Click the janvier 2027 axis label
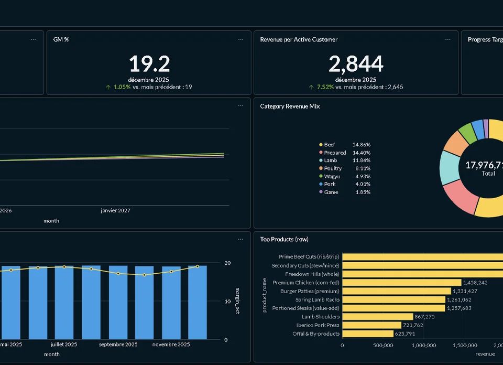The width and height of the screenshot is (503, 365). tap(115, 211)
